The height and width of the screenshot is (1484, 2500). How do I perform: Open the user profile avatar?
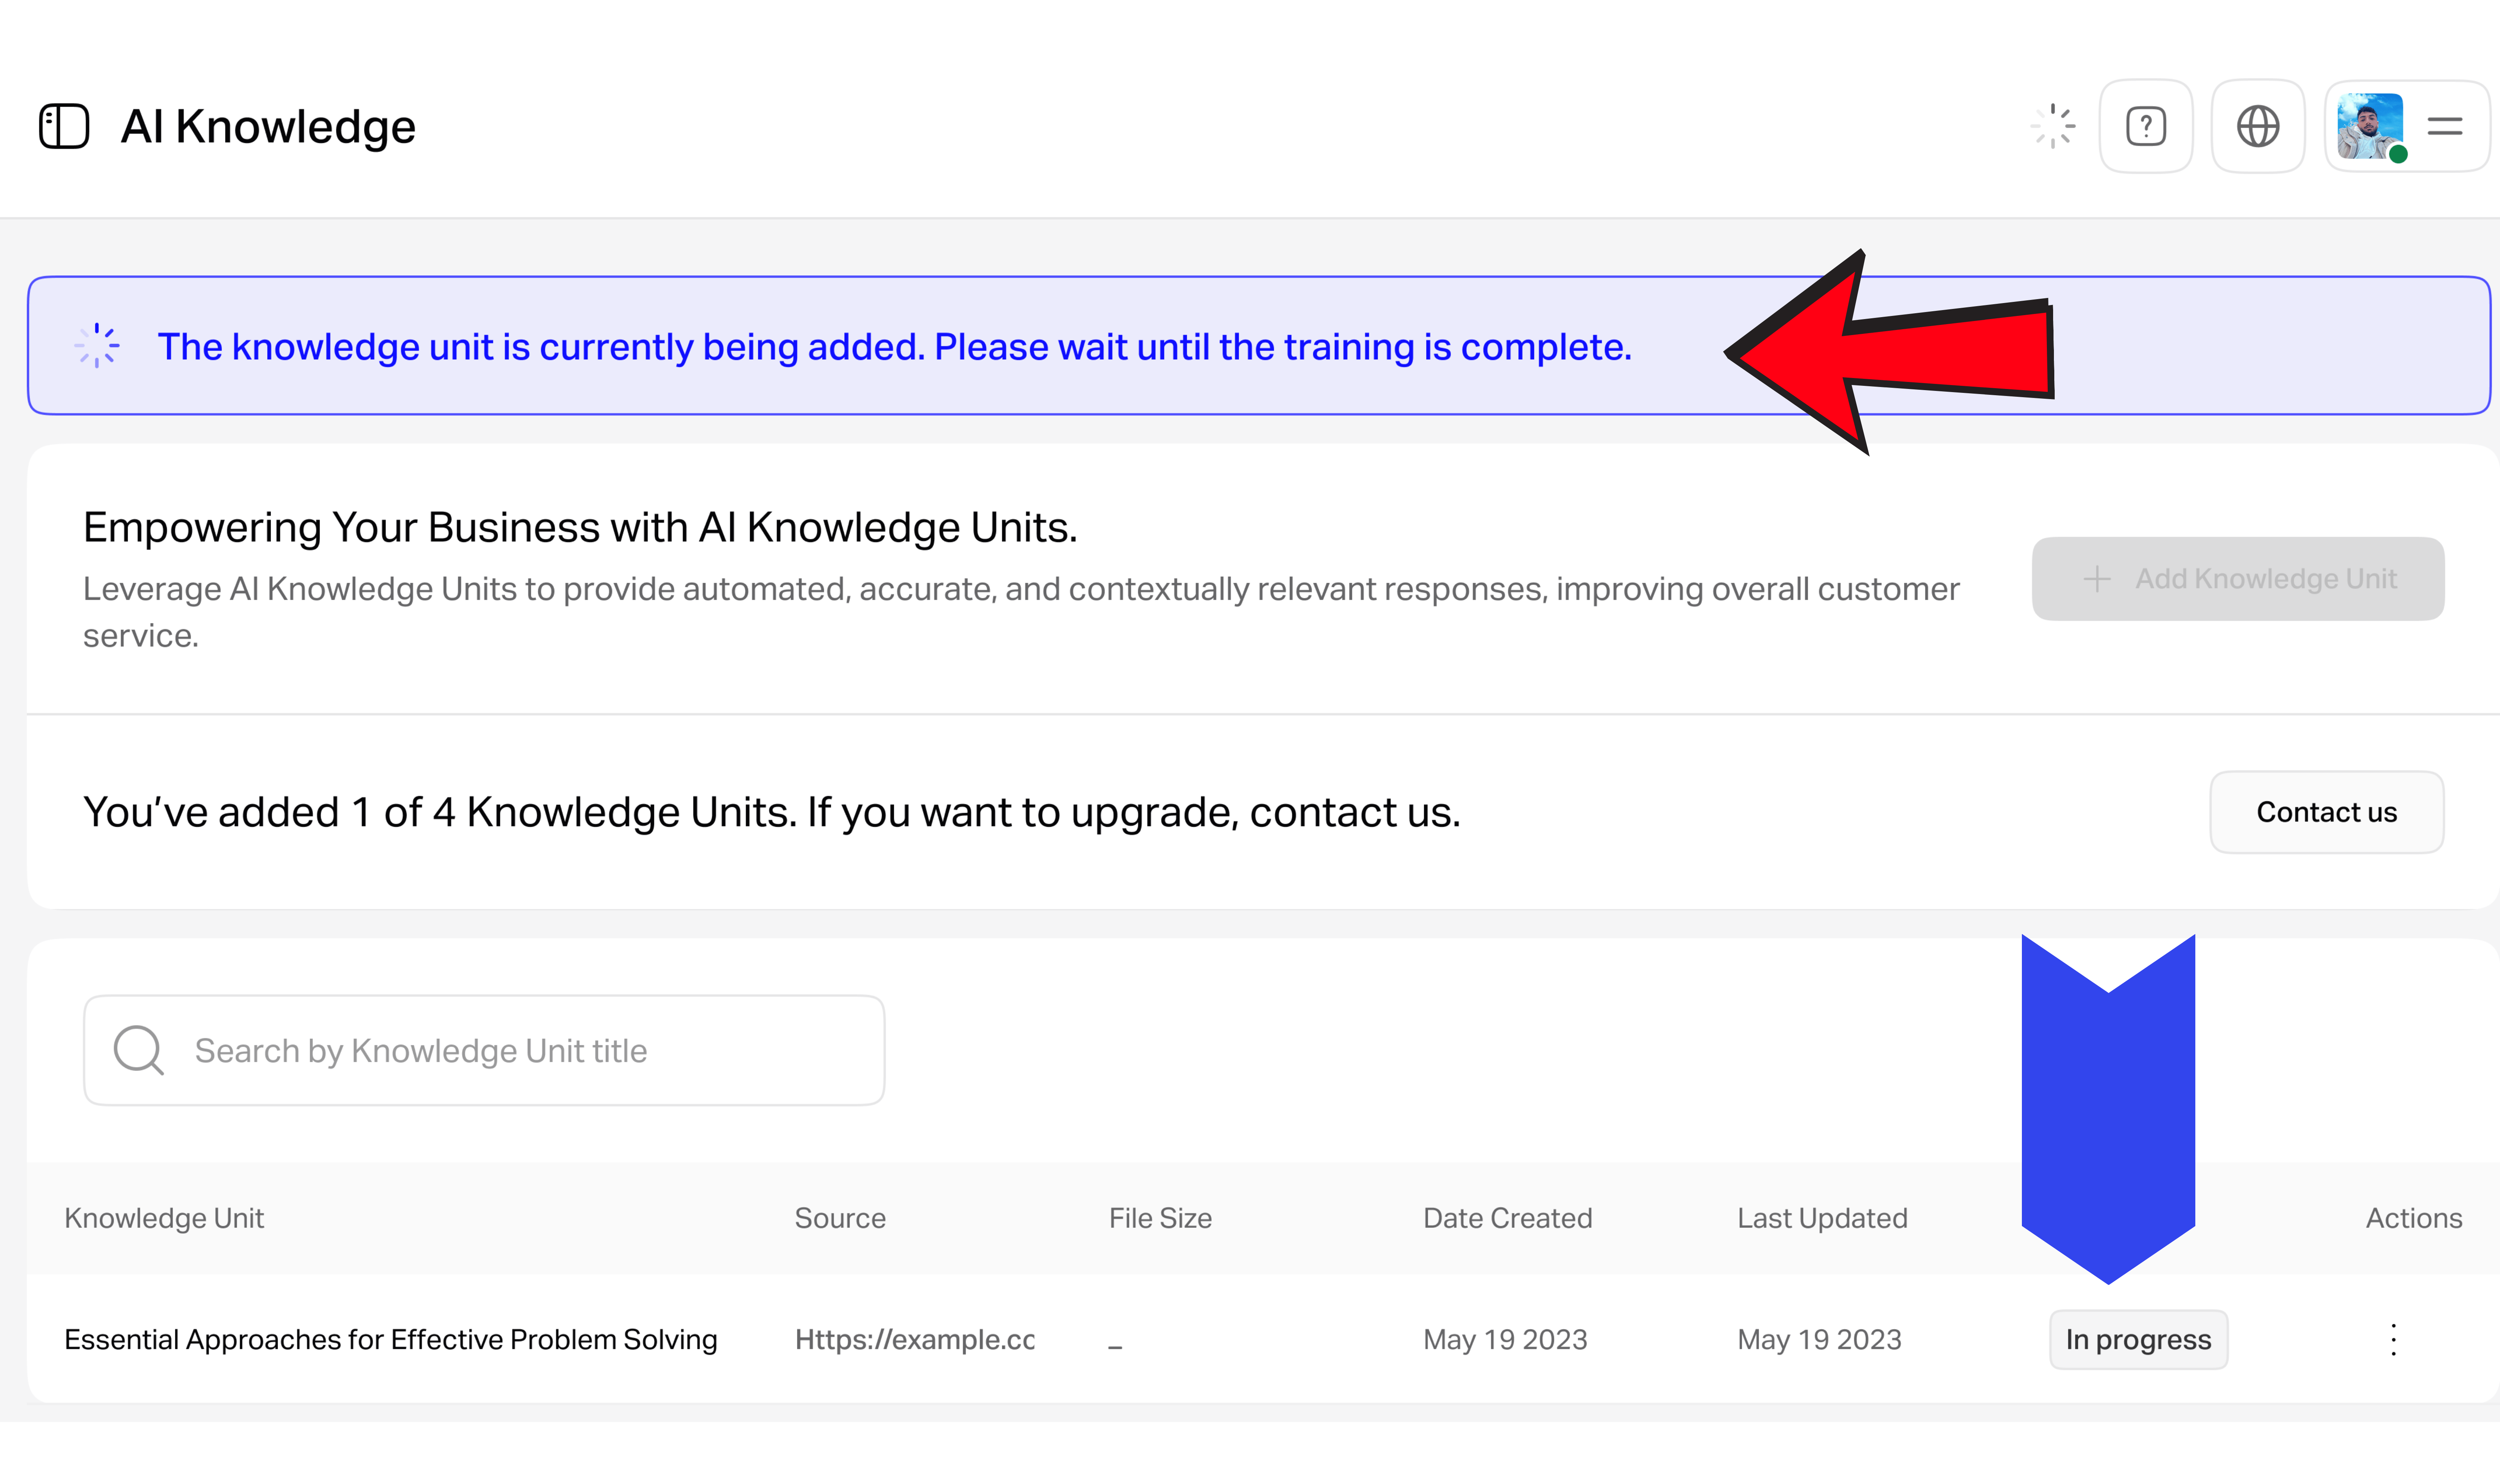[x=2370, y=127]
